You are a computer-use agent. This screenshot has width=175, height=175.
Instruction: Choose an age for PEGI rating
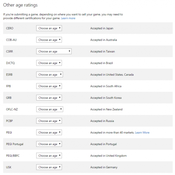point(49,132)
